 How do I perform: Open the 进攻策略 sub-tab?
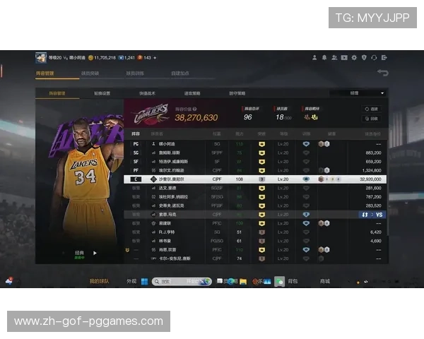(192, 93)
